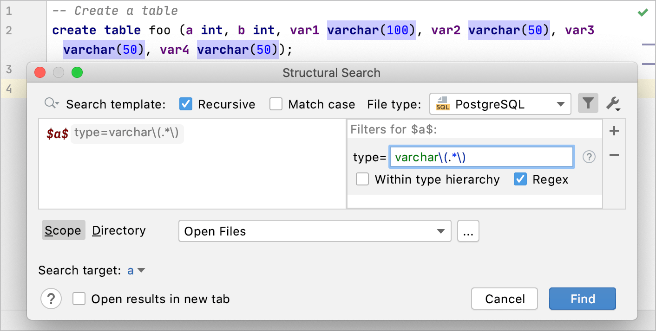The image size is (656, 331).
Task: Click the SQL file type icon
Action: coord(442,104)
